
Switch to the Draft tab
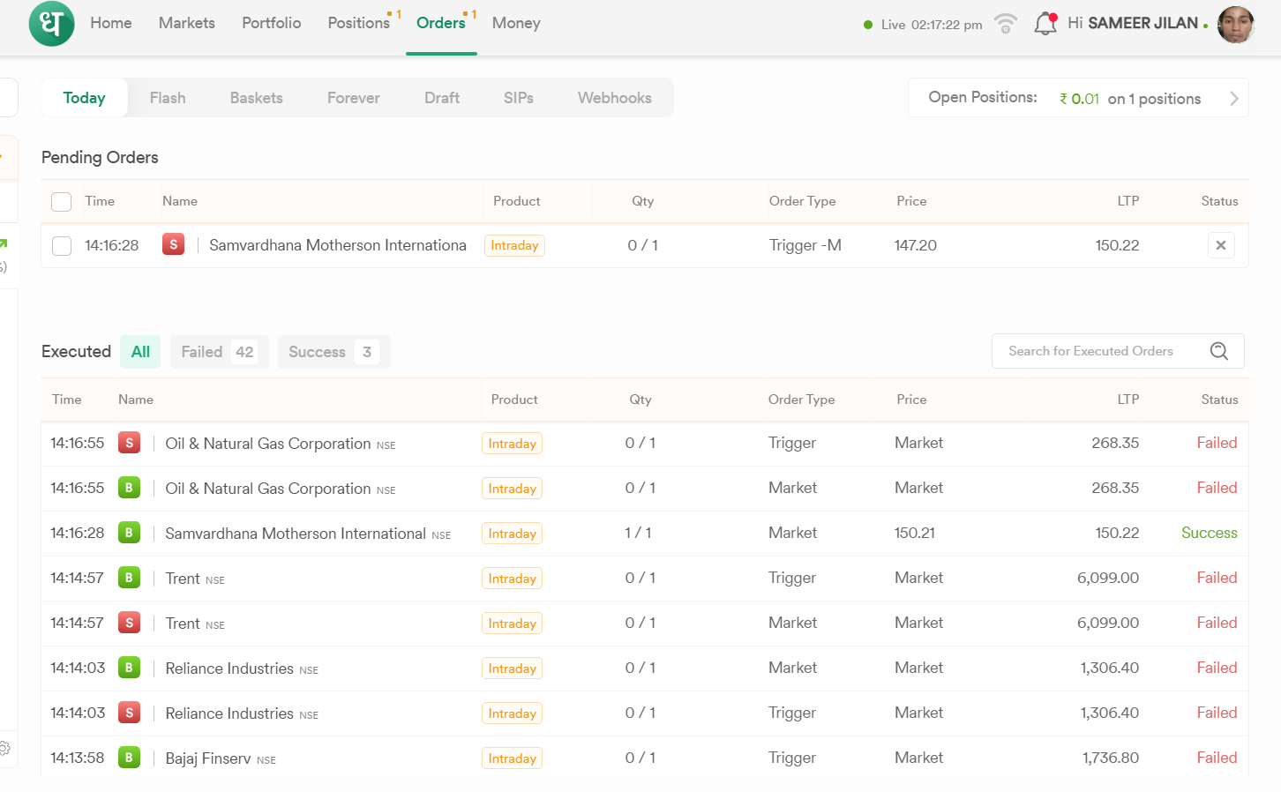point(442,98)
